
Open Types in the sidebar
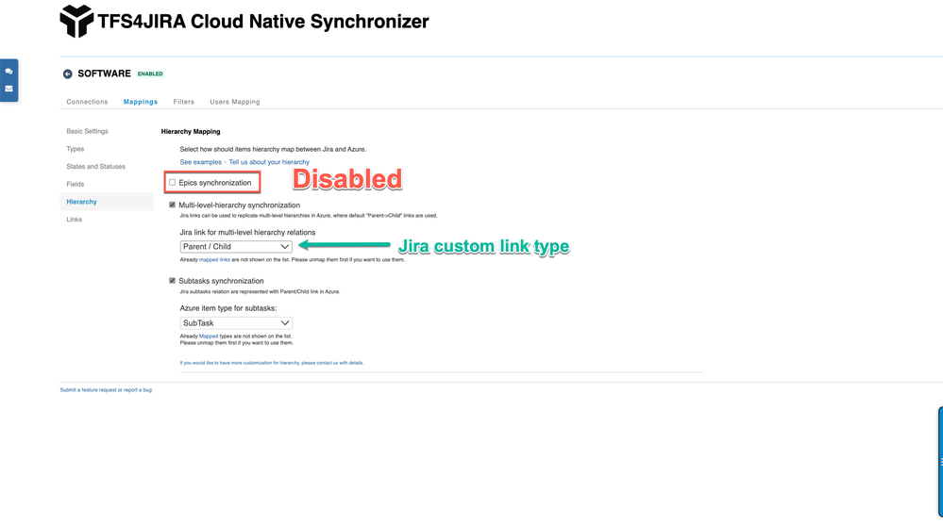(76, 149)
